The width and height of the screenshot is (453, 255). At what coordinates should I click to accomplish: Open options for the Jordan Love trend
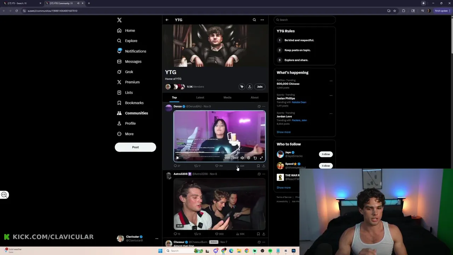coord(331,113)
